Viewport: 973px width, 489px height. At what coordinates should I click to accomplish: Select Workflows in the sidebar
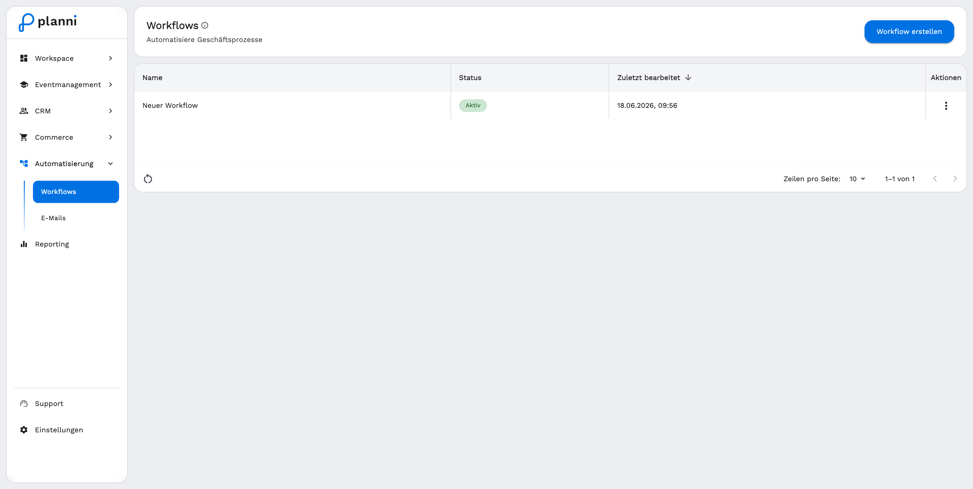click(76, 192)
